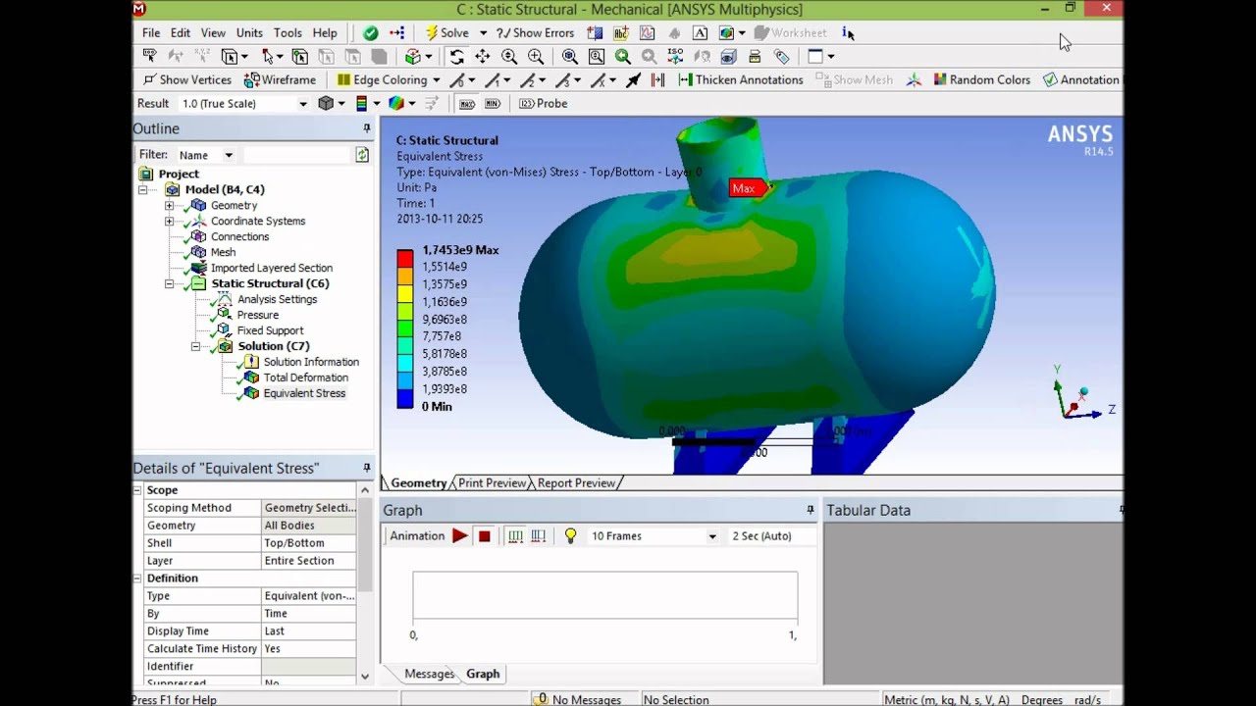Toggle the Magnifier Window icon

click(x=597, y=57)
